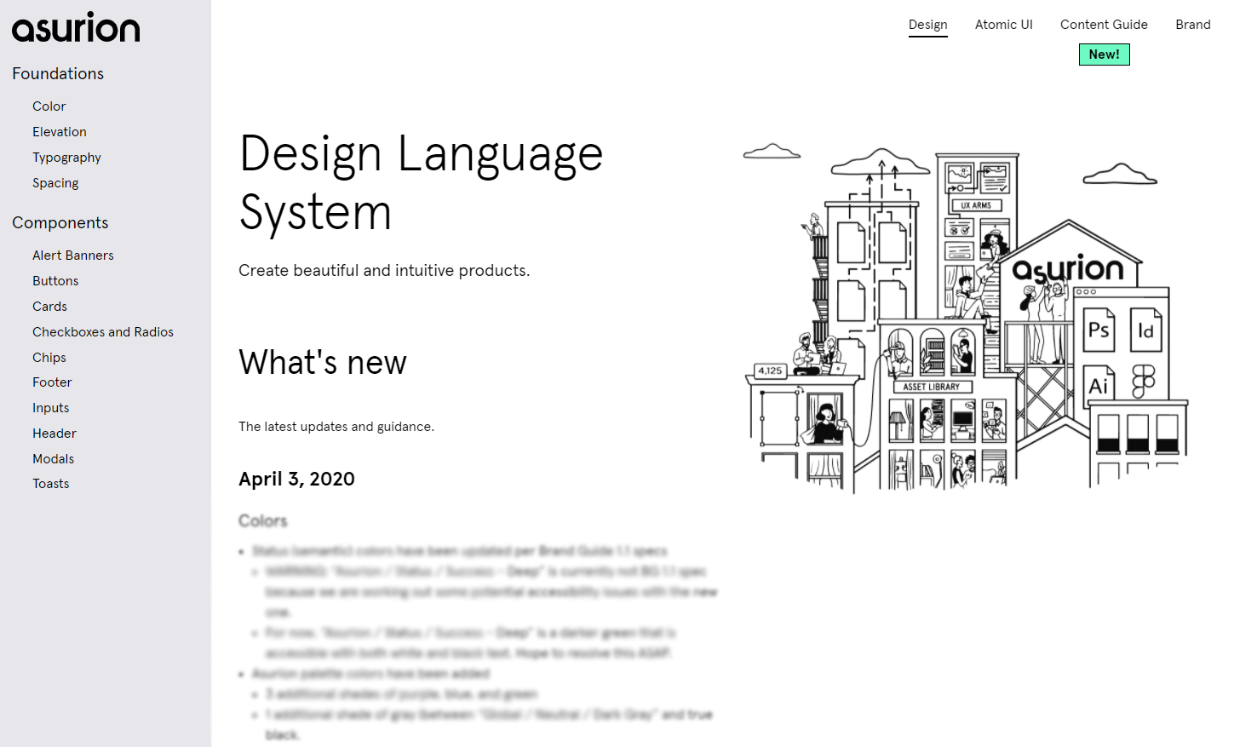View the Header component page
Screen dimensions: 1257x747
(55, 434)
